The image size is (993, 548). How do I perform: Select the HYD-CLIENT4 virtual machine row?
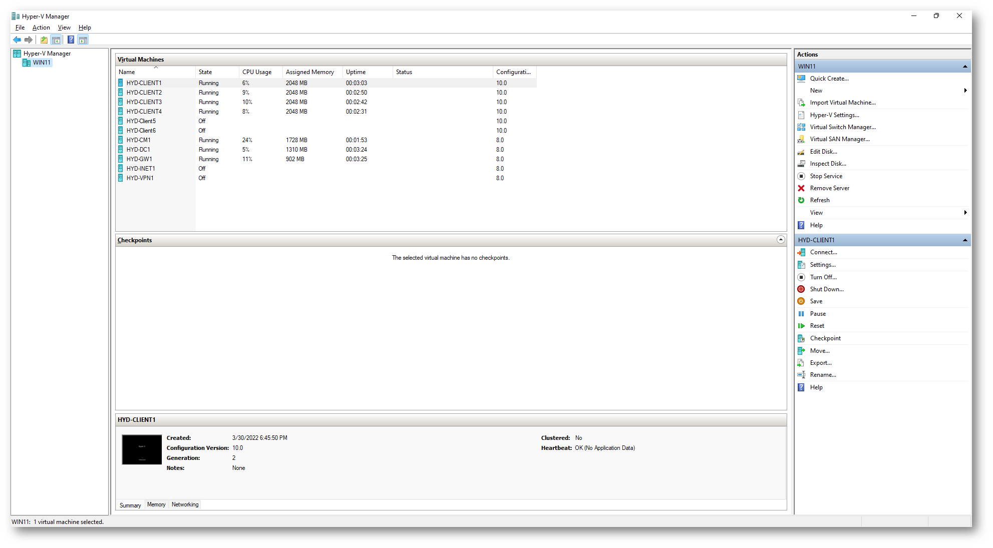(x=326, y=112)
